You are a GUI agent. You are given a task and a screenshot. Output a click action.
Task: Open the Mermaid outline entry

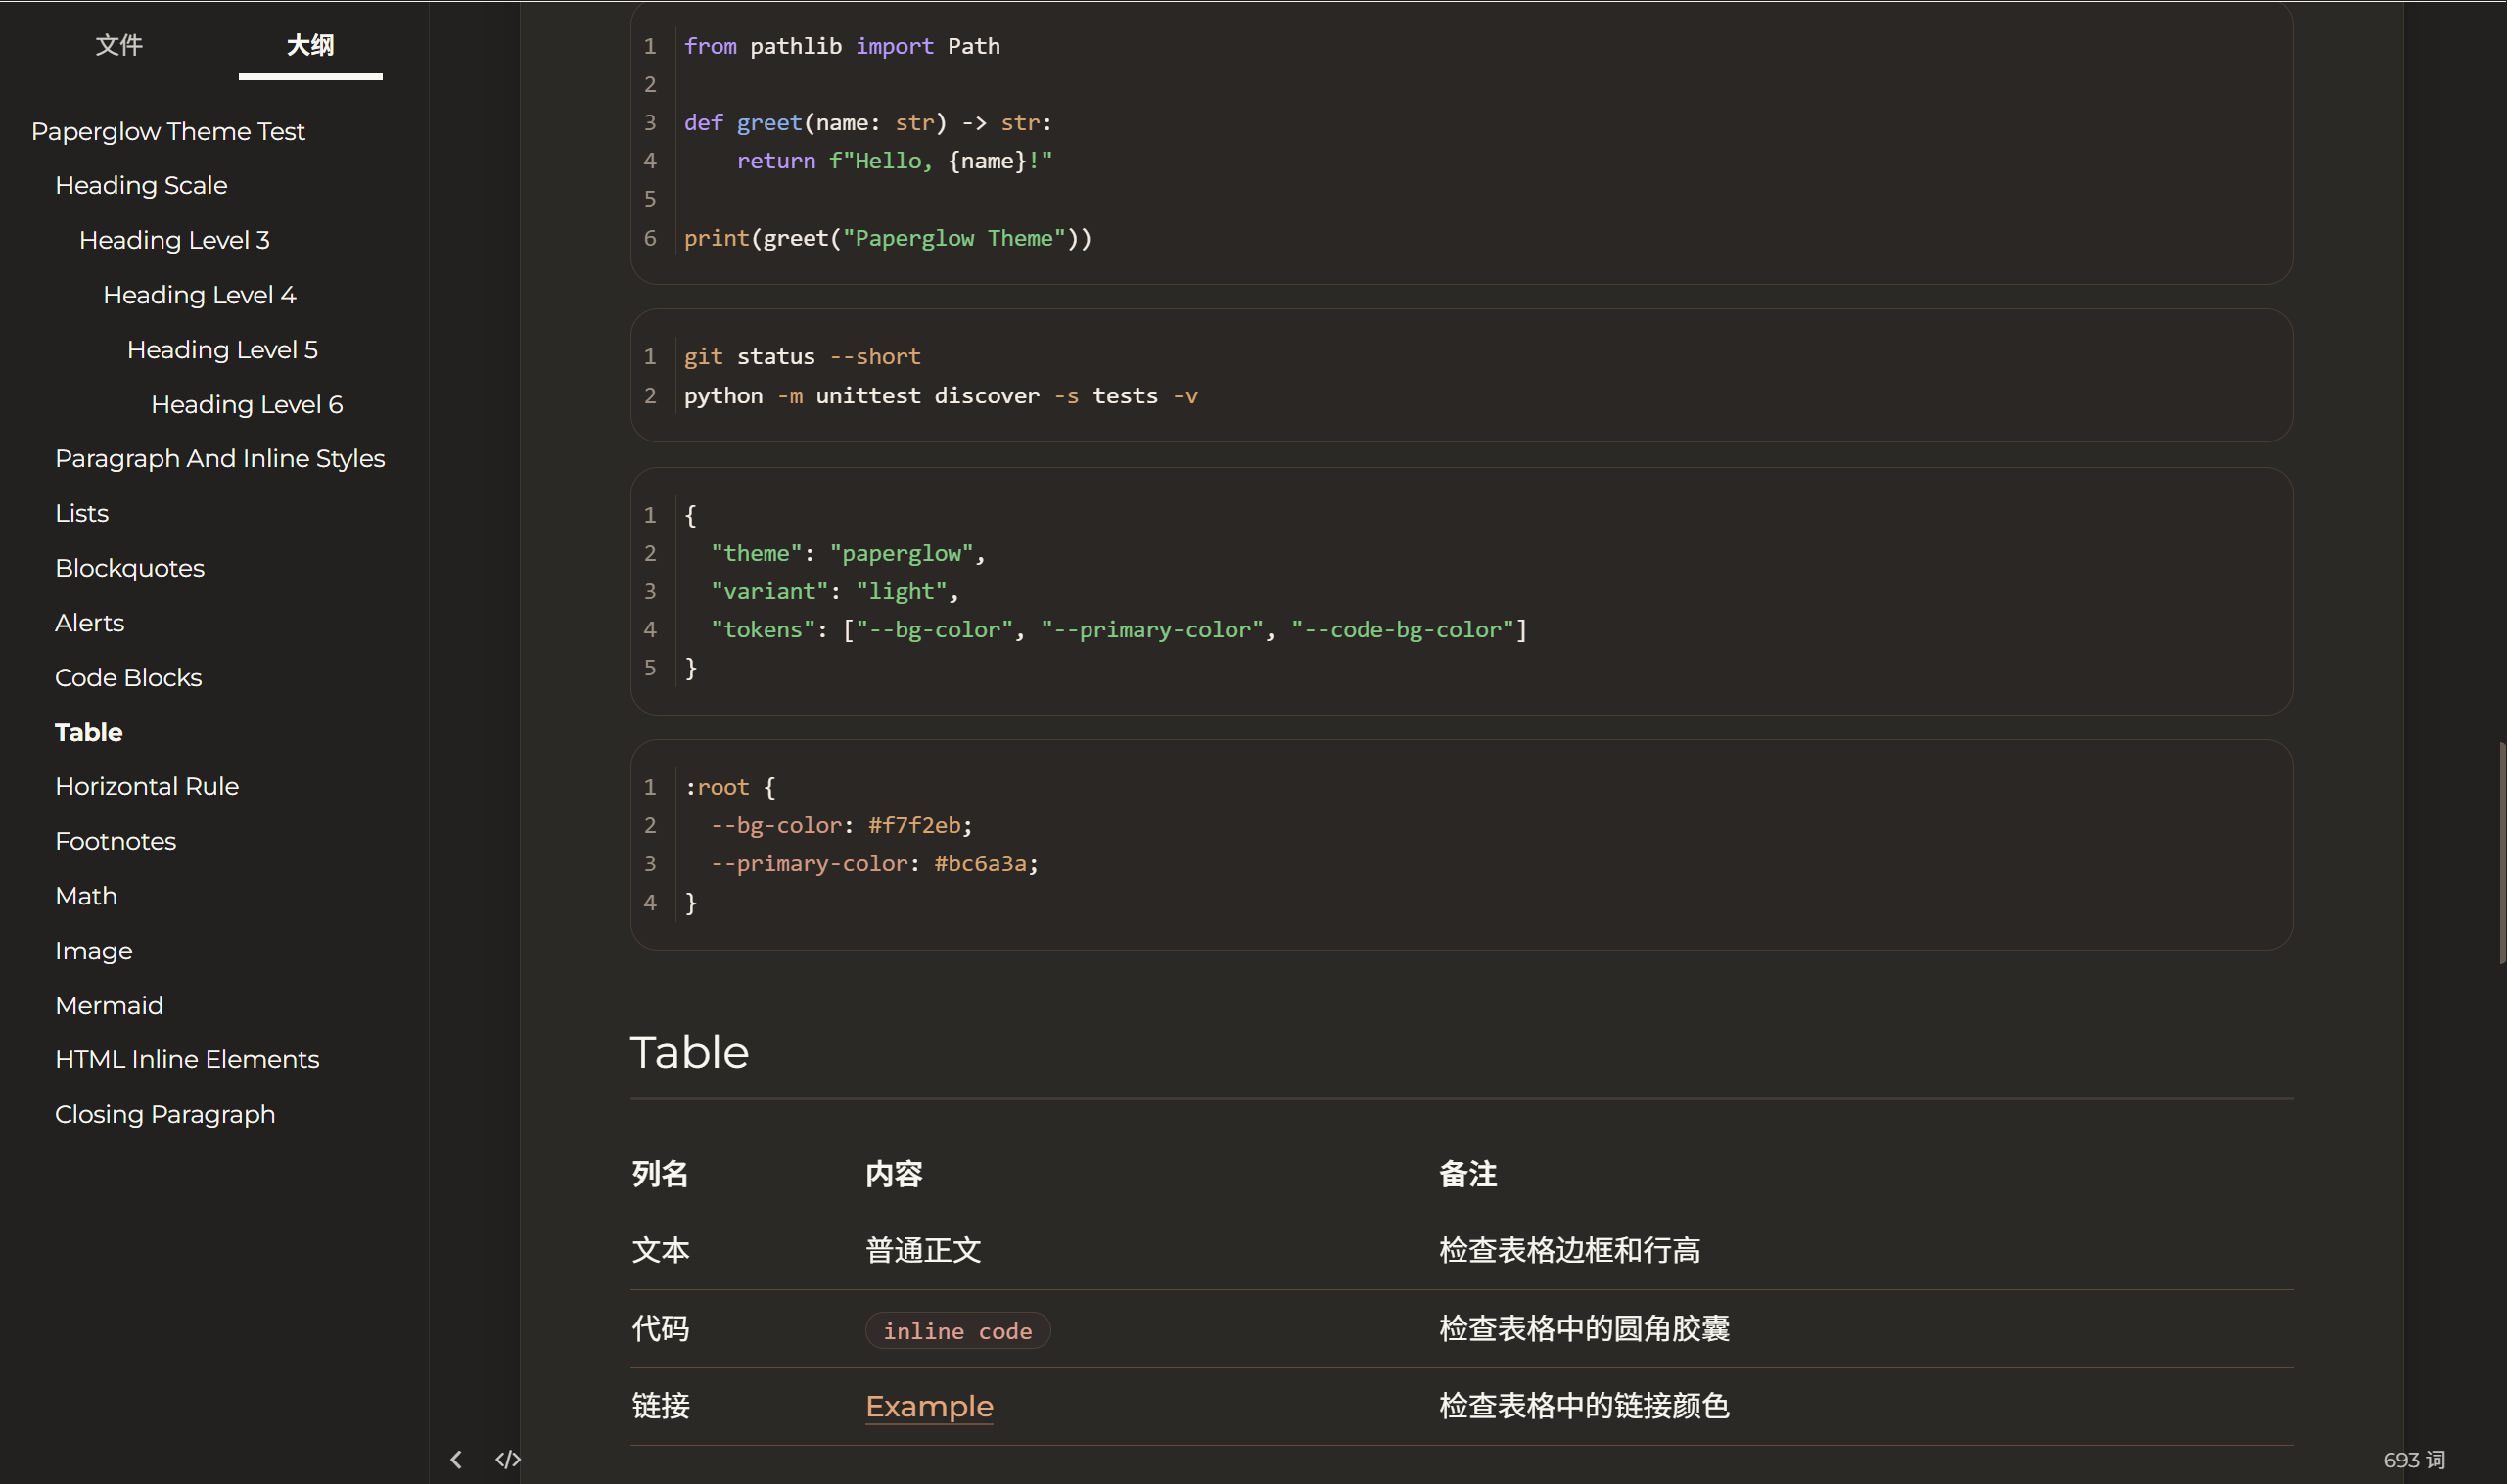pyautogui.click(x=109, y=1004)
